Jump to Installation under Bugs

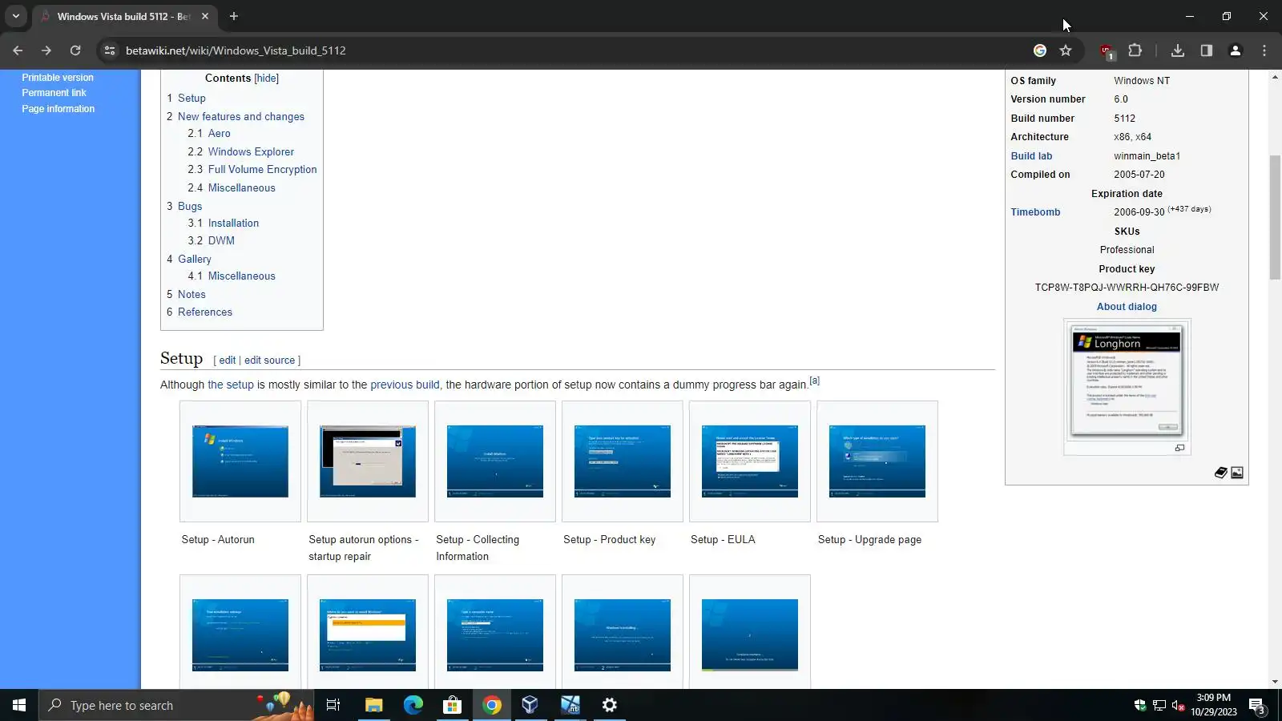[233, 224]
